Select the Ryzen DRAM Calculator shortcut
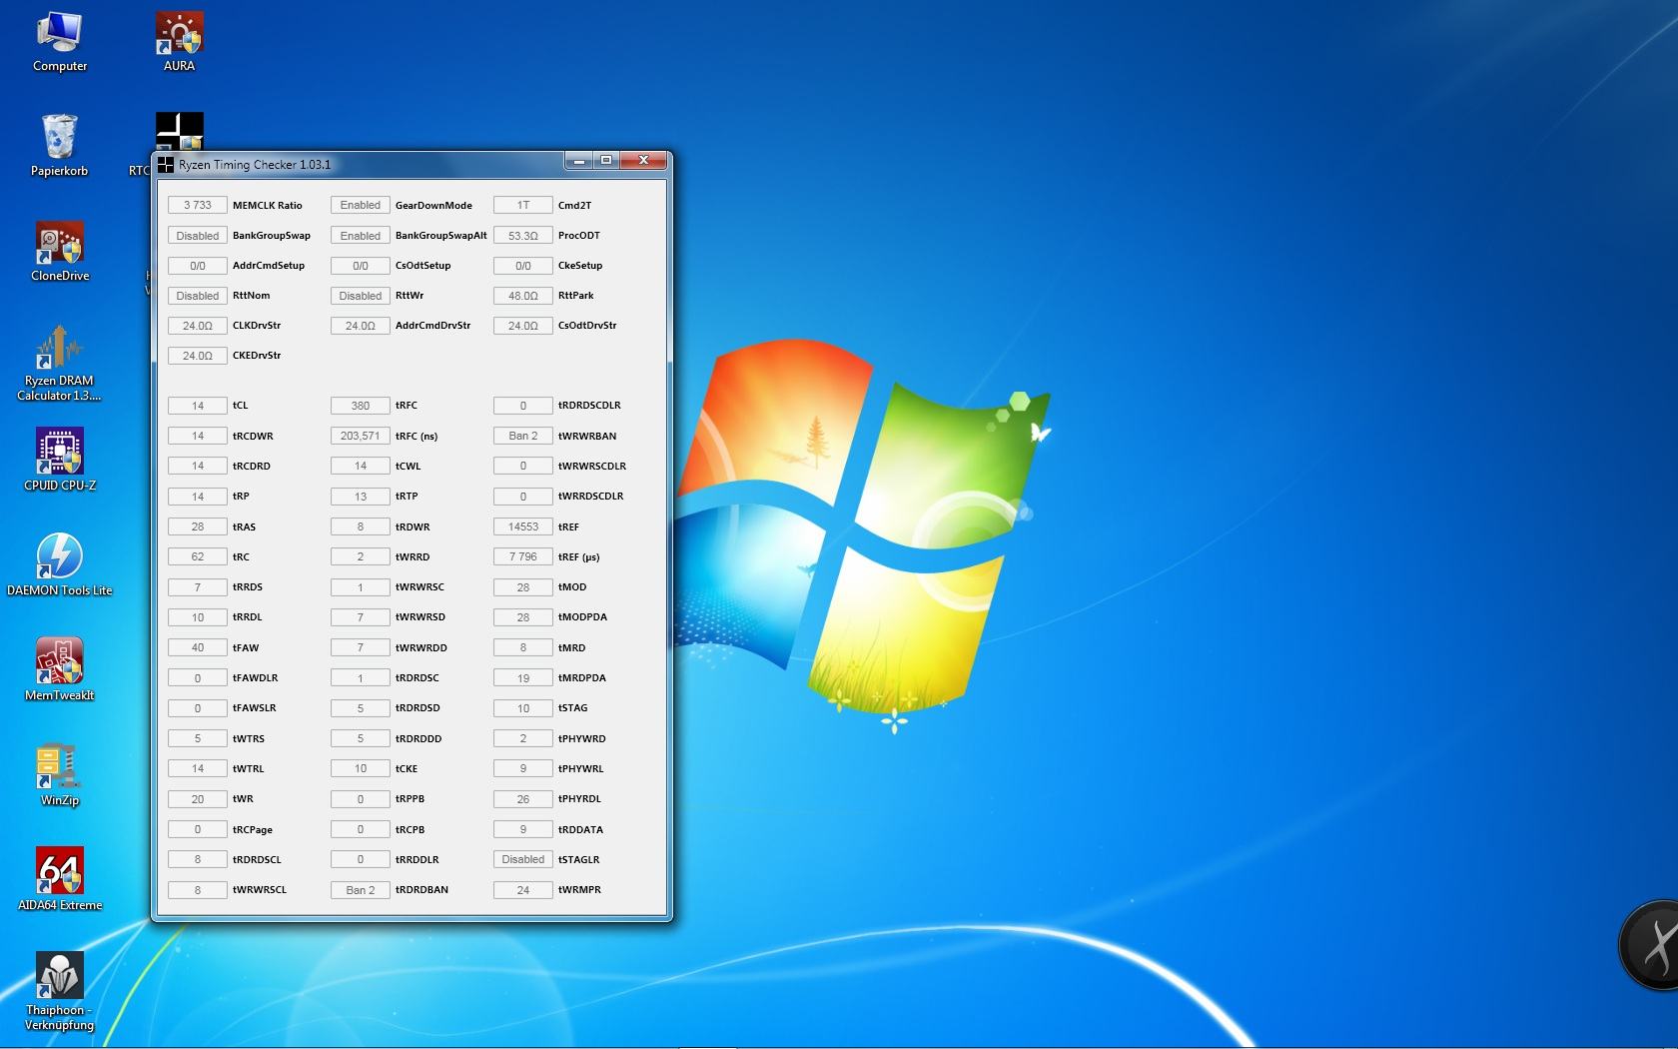Viewport: 1678px width, 1049px height. point(60,363)
